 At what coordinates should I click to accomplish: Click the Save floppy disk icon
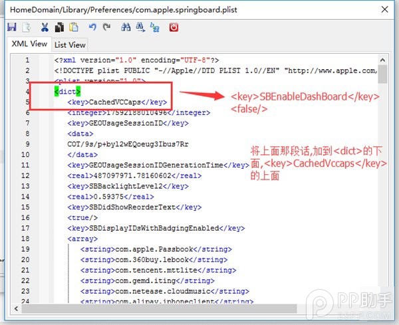click(x=12, y=27)
